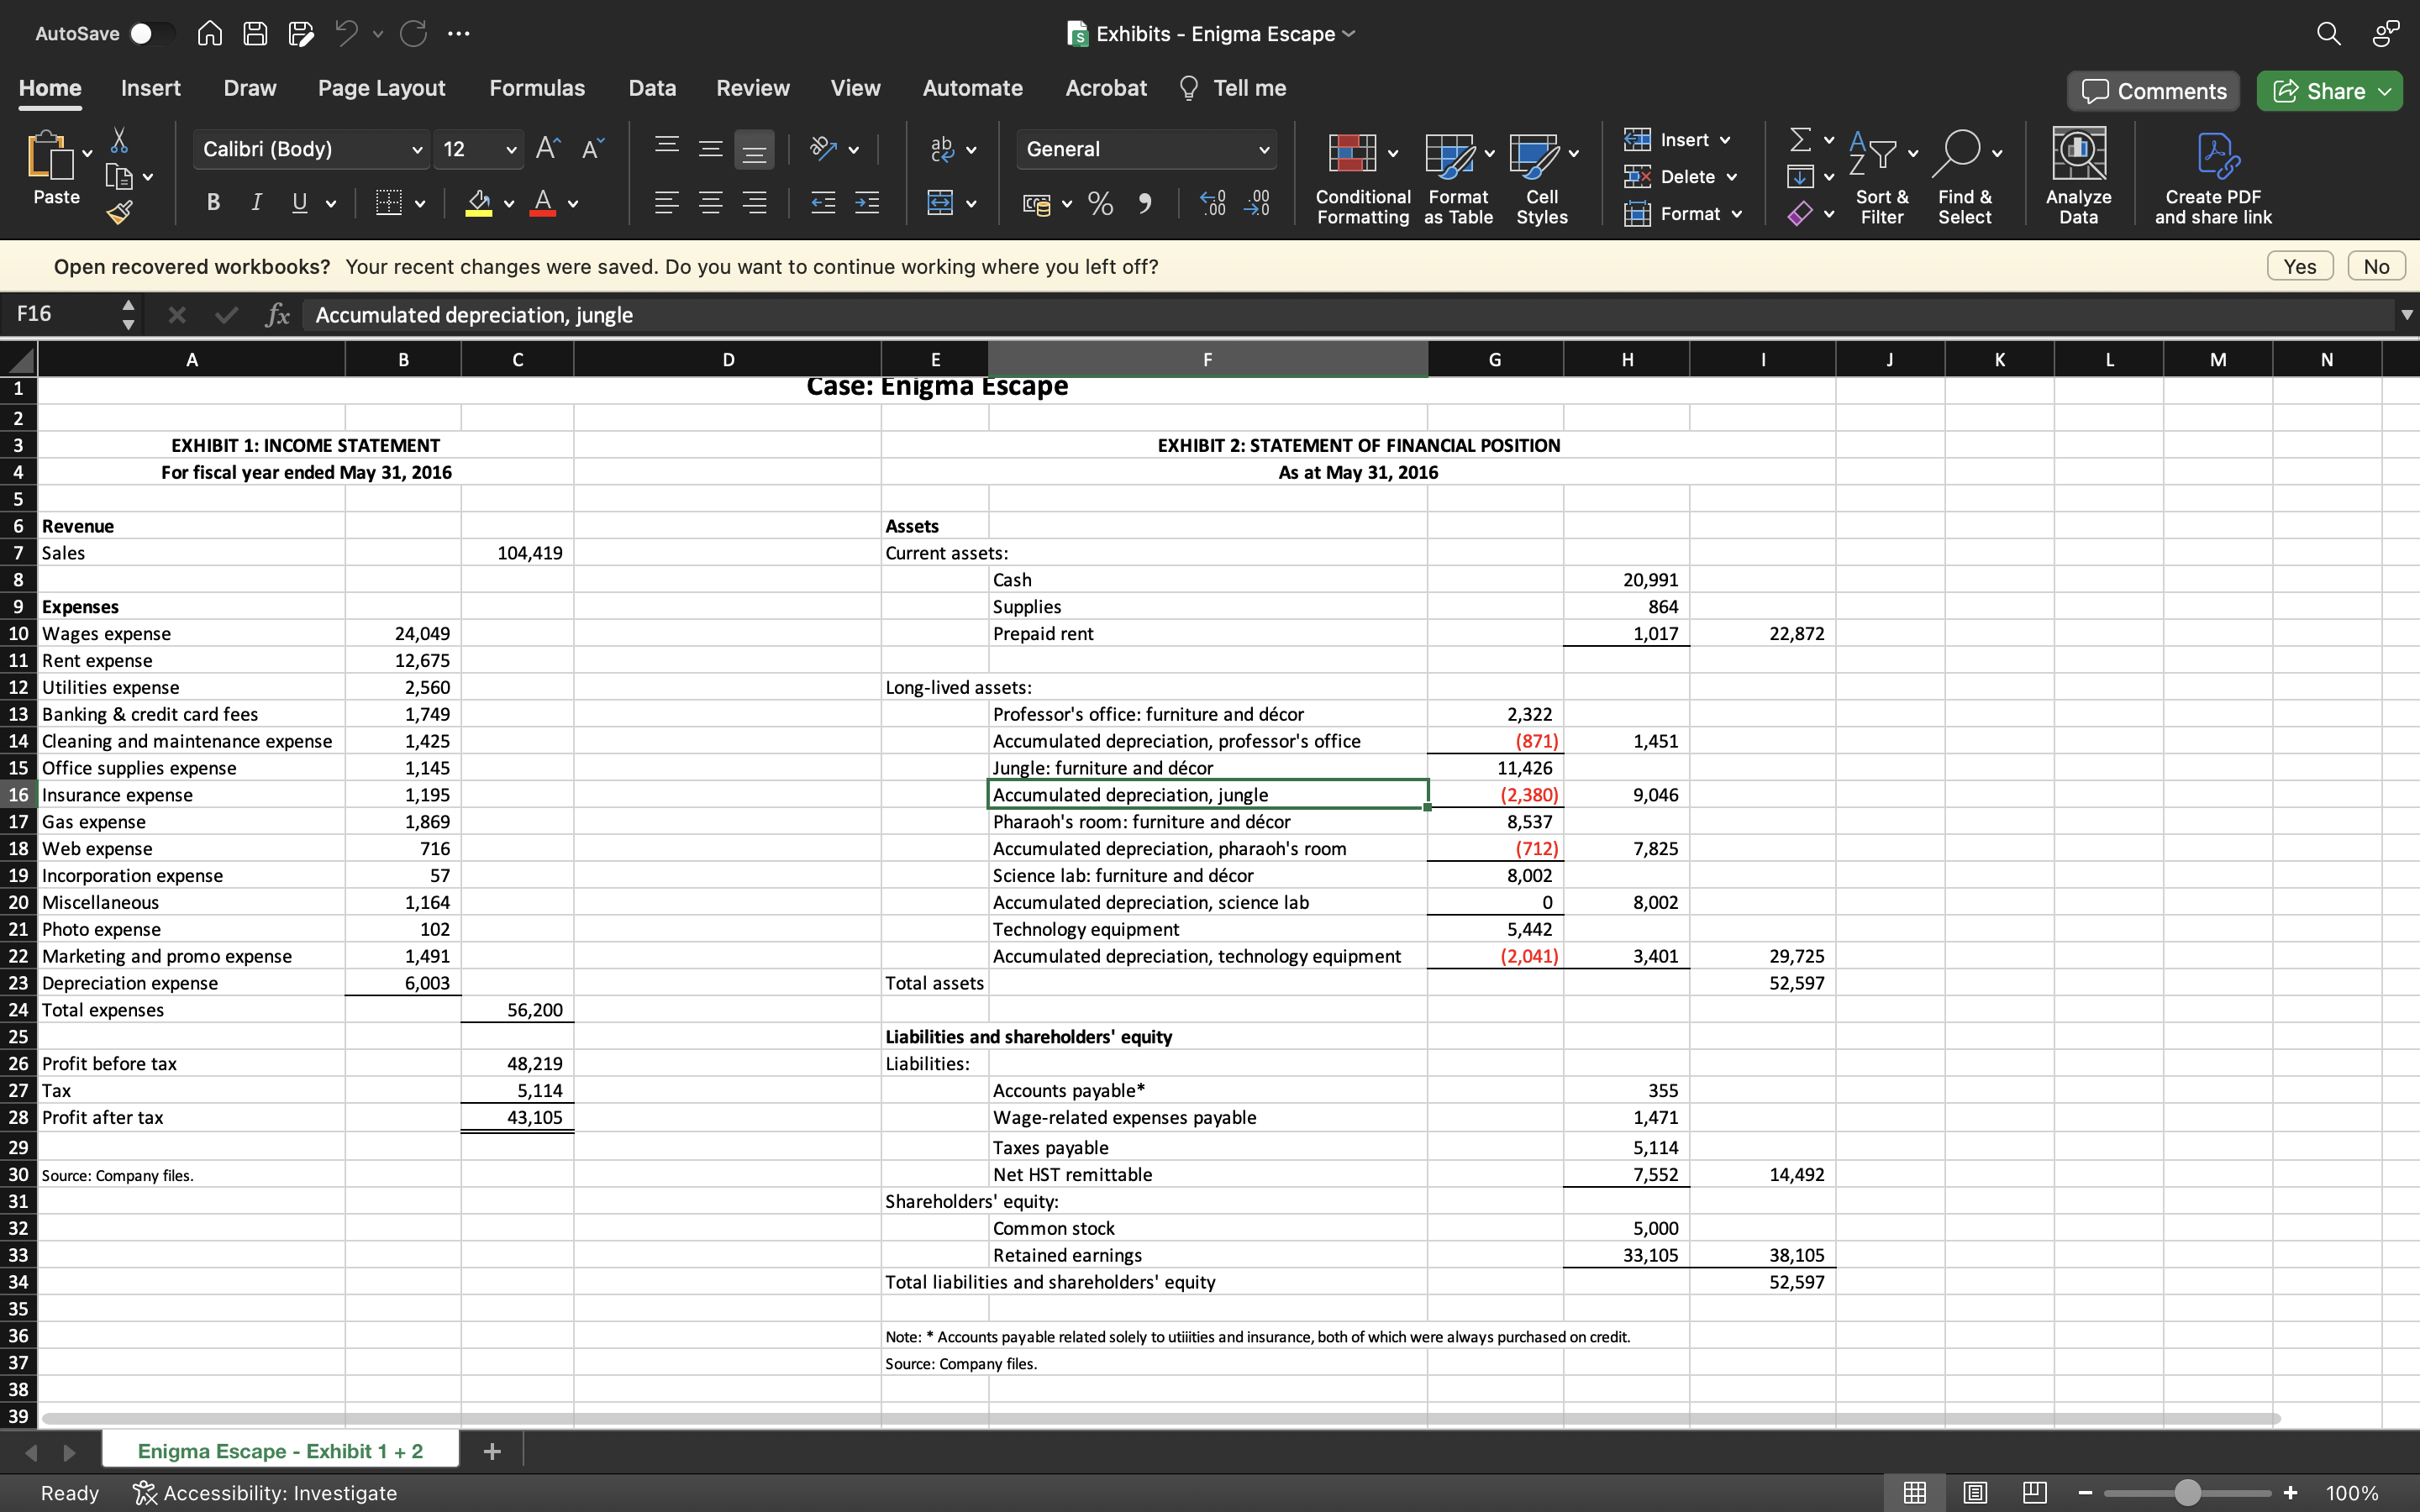
Task: Select the Enigma Escape sheet tab
Action: pos(280,1450)
